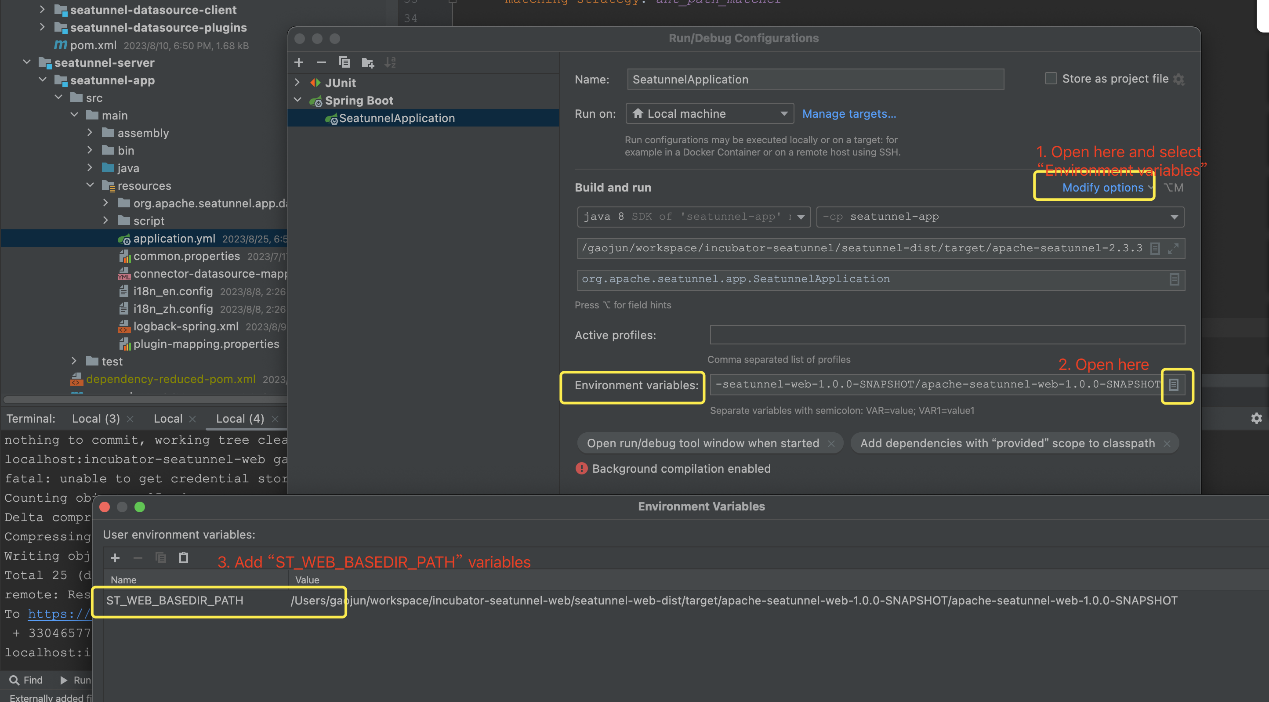Viewport: 1269px width, 702px height.
Task: Add a user environment variable with plus icon
Action: coord(115,557)
